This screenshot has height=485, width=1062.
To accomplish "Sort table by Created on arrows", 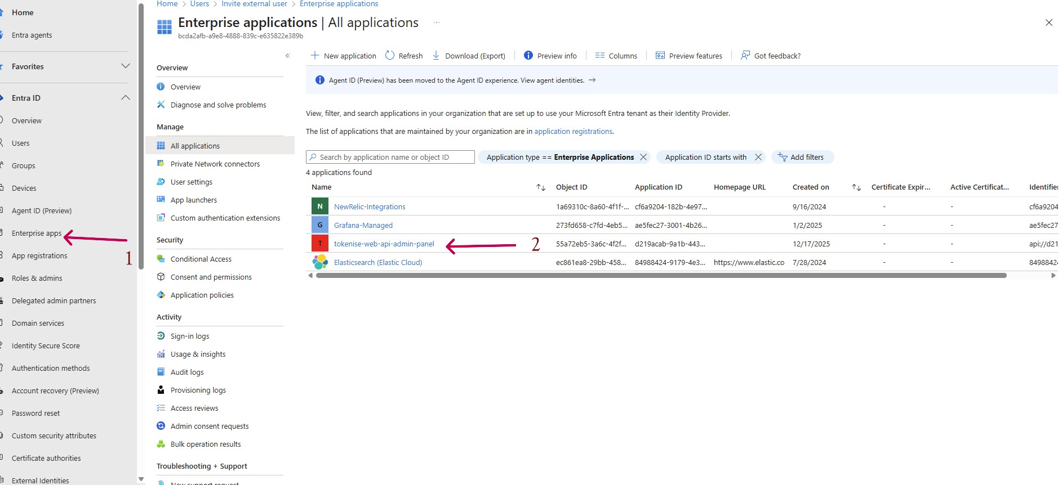I will (x=856, y=187).
